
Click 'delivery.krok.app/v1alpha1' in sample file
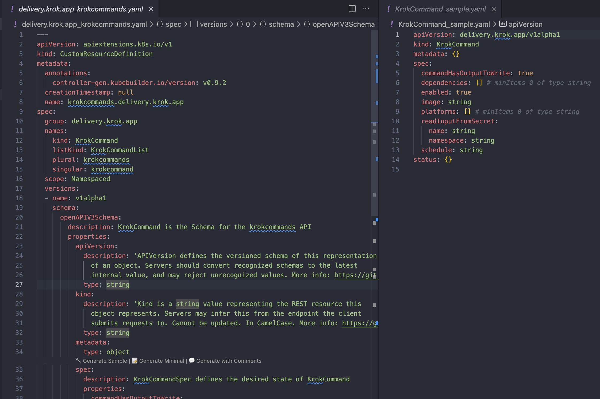click(x=510, y=35)
